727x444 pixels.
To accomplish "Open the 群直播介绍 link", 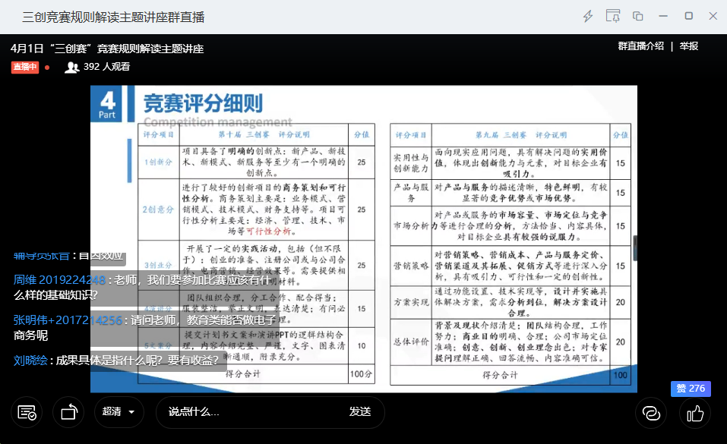I will tap(640, 46).
